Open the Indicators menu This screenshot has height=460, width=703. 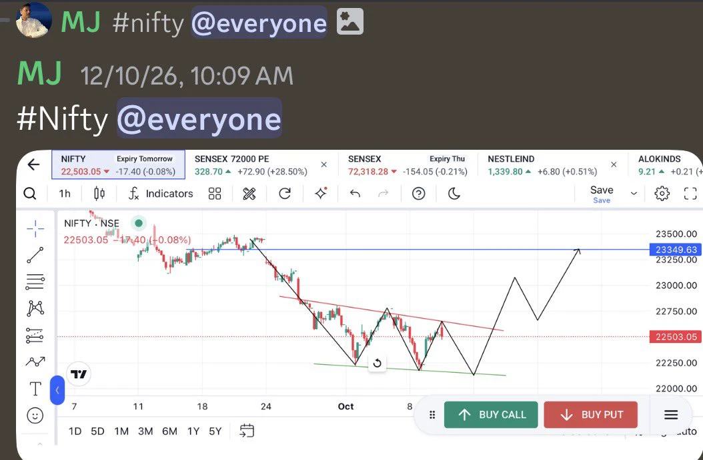161,194
